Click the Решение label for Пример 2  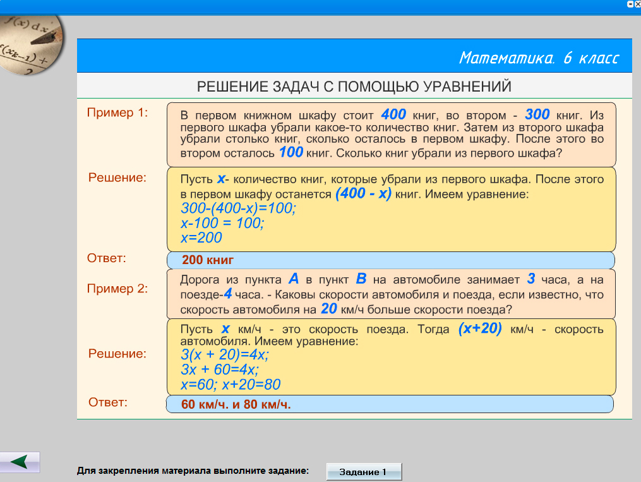click(x=117, y=353)
